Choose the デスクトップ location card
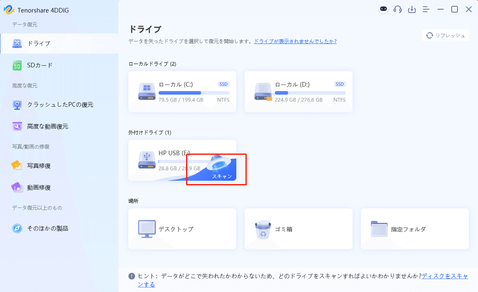Image resolution: width=478 pixels, height=292 pixels. click(x=182, y=229)
